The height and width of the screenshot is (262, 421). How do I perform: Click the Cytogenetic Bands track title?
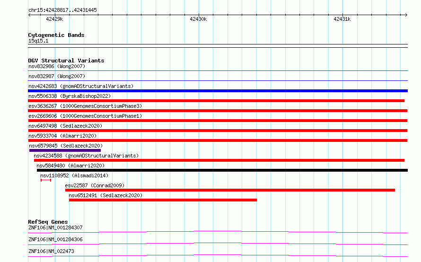click(56, 35)
